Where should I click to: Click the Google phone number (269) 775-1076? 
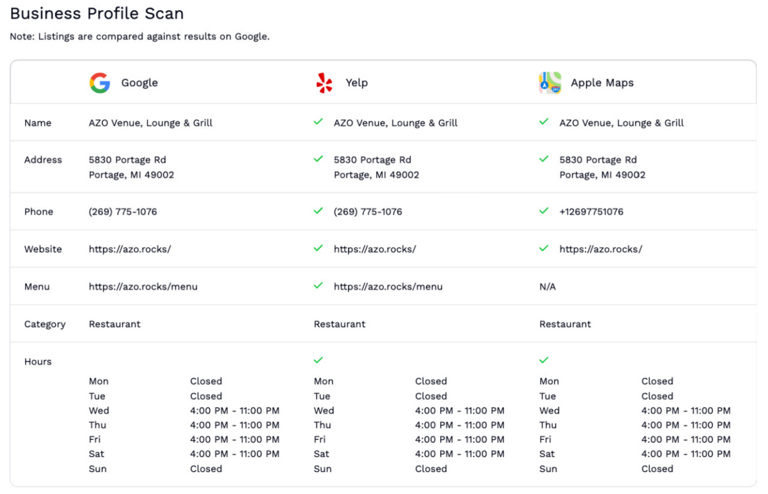point(123,212)
